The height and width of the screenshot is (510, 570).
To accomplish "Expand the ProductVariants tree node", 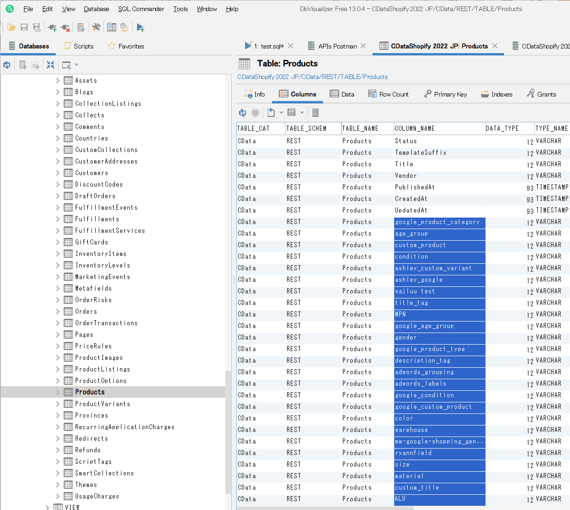I will pos(58,404).
